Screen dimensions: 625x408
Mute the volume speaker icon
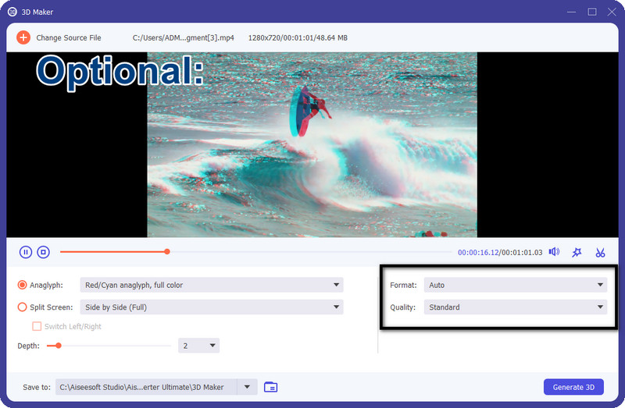pos(554,252)
